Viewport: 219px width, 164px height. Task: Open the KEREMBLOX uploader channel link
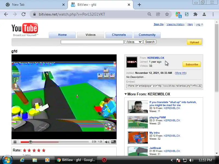156,58
